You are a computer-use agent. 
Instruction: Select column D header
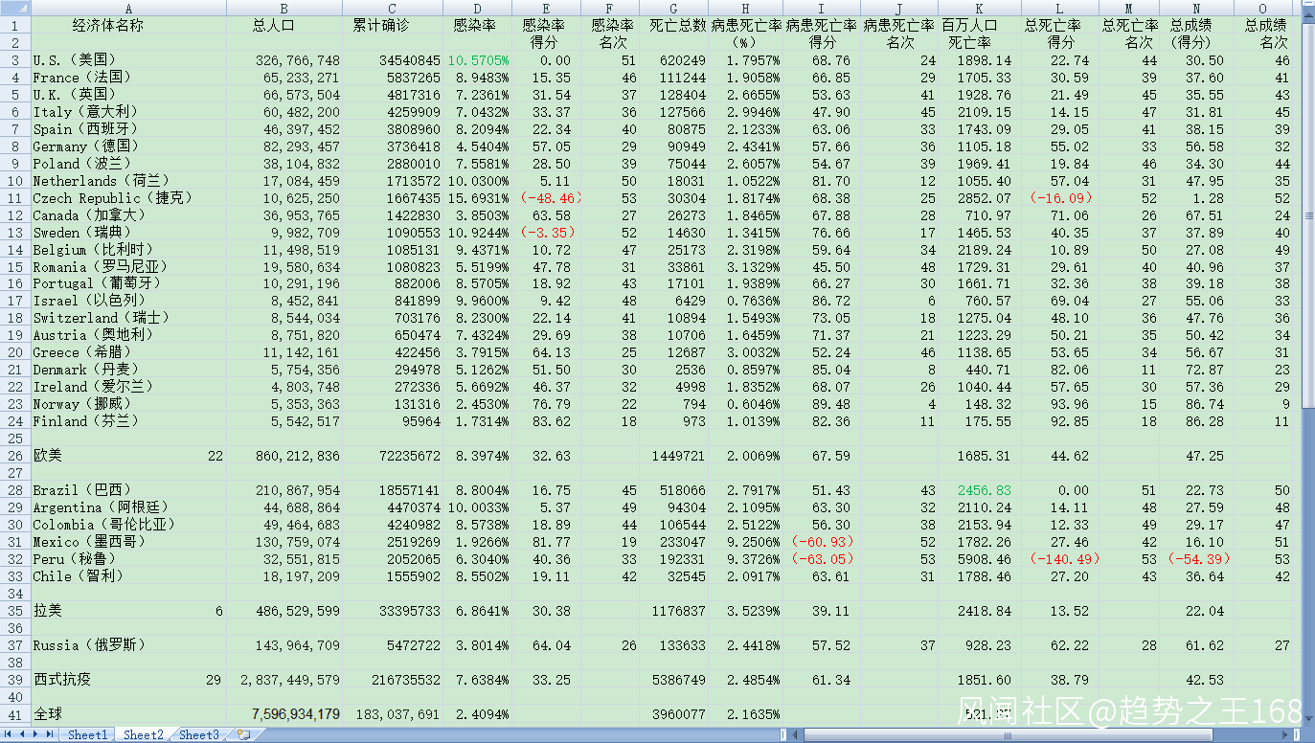tap(477, 8)
